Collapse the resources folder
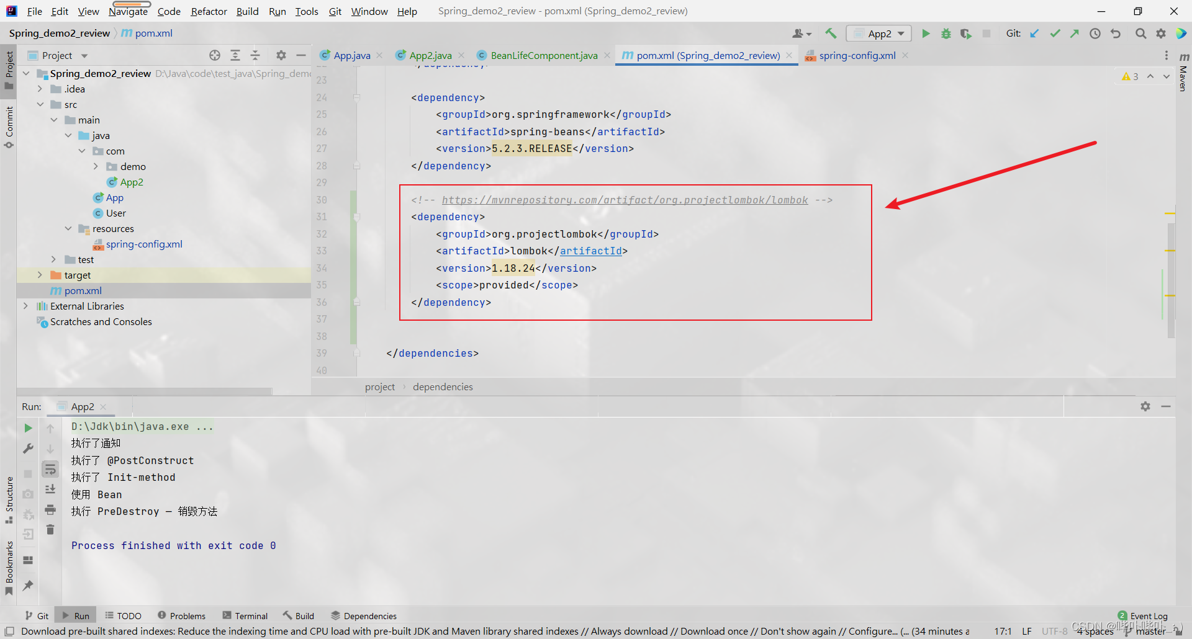This screenshot has width=1192, height=639. pyautogui.click(x=68, y=228)
